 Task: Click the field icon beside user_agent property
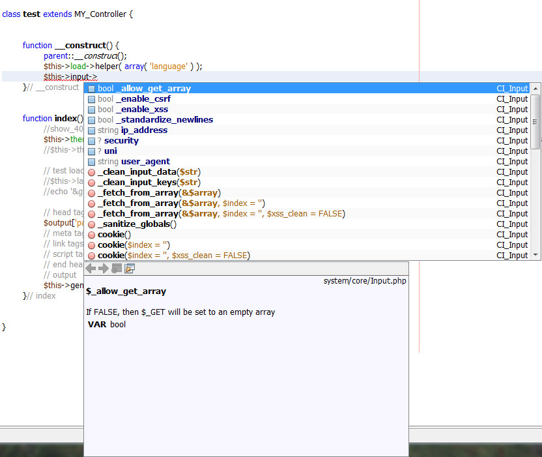pyautogui.click(x=91, y=161)
